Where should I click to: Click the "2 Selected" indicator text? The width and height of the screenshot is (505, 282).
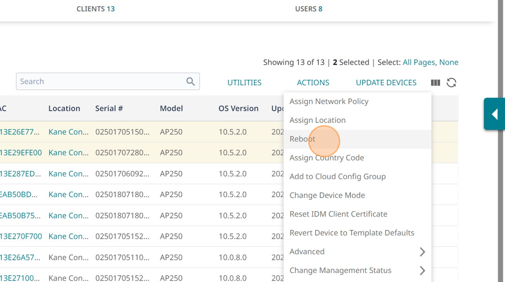[x=351, y=63]
